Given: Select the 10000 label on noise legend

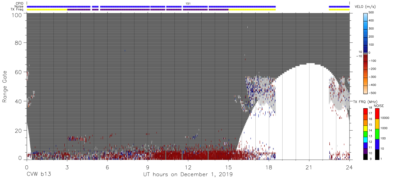Looking at the screenshot, I should (385, 118).
